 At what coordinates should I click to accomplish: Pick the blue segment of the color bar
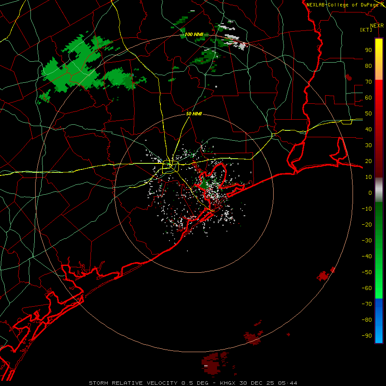(379, 321)
